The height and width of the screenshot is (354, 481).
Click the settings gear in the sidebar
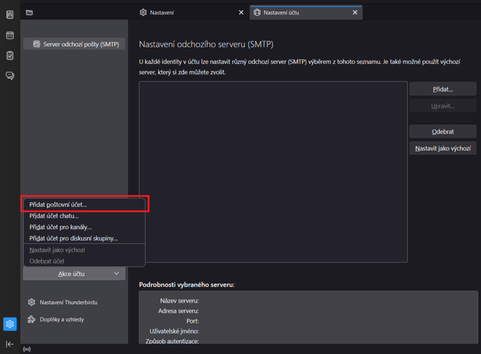click(10, 324)
